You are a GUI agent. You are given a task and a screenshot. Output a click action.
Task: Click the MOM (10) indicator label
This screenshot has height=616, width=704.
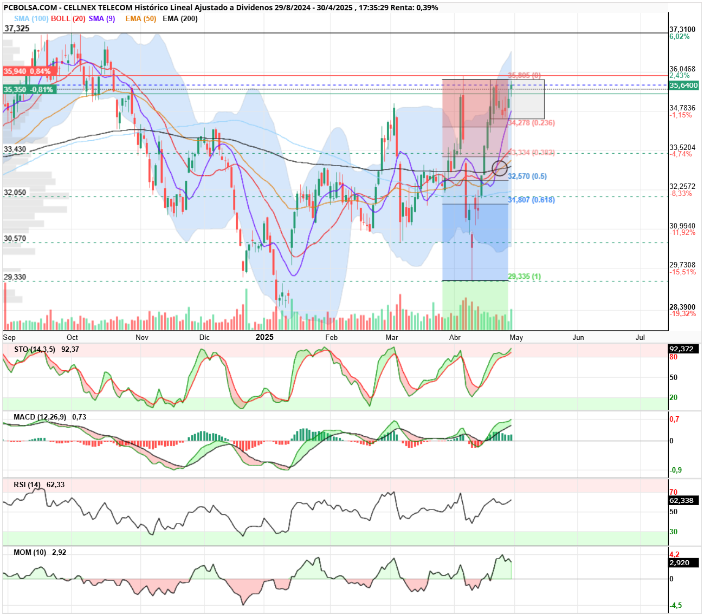click(x=30, y=552)
